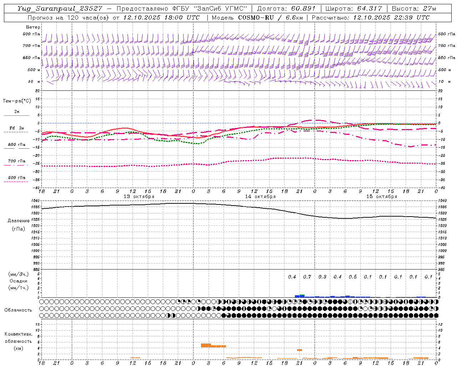Click the Ветер wind panel label
Viewport: 457px width, 366px height.
(33, 27)
